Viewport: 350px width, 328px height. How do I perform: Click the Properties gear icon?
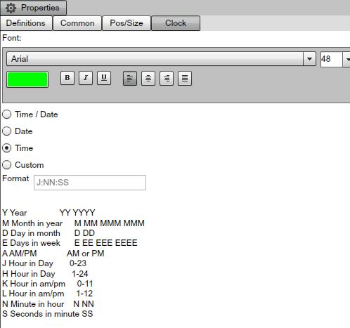click(x=11, y=8)
